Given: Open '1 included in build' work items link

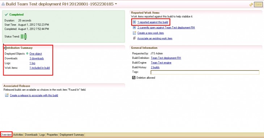Looking at the screenshot, I should (39, 68).
